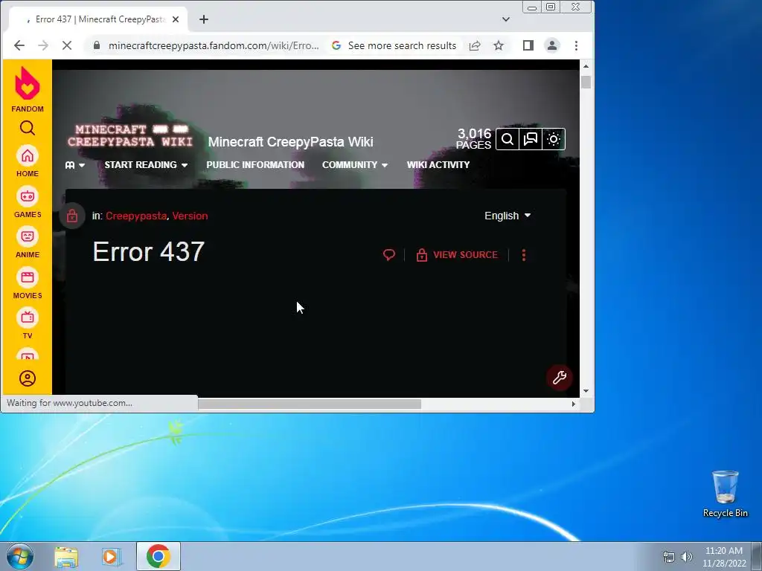762x571 pixels.
Task: Open the English language dropdown
Action: (508, 216)
